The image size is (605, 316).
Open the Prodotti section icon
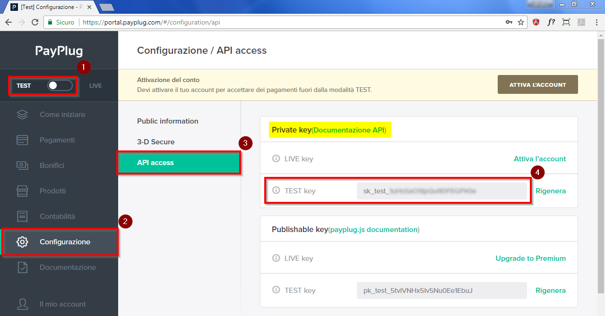tap(22, 191)
